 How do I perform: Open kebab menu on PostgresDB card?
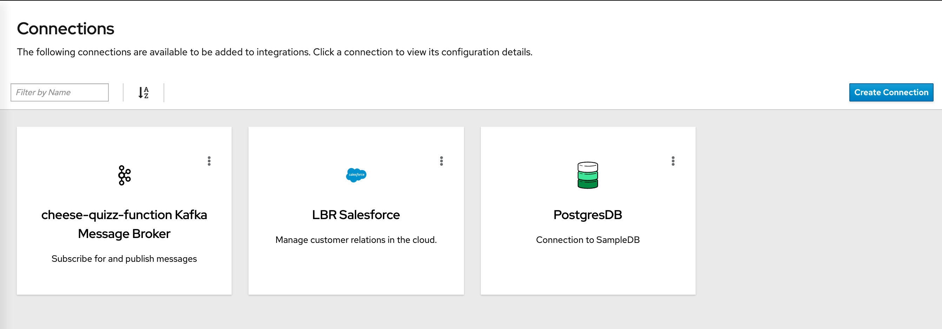click(673, 161)
